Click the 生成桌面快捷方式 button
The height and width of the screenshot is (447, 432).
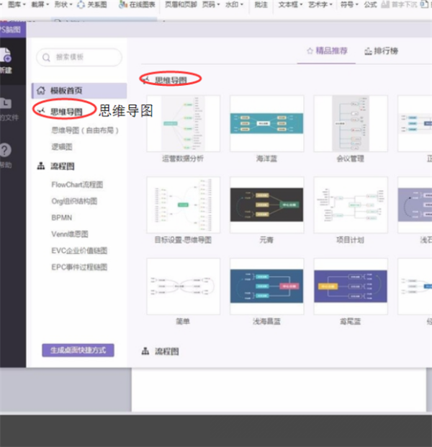[78, 350]
